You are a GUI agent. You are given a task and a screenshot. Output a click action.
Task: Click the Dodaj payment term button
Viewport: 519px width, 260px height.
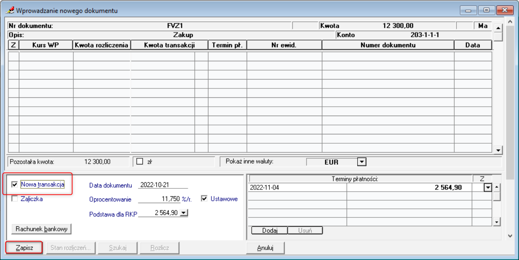(270, 230)
